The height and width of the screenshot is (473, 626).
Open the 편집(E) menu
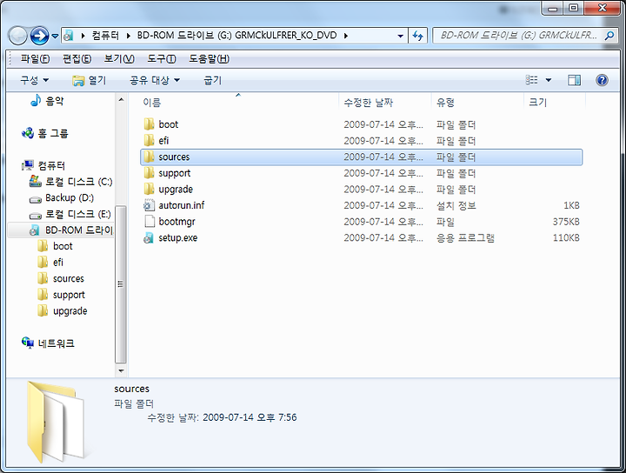77,59
